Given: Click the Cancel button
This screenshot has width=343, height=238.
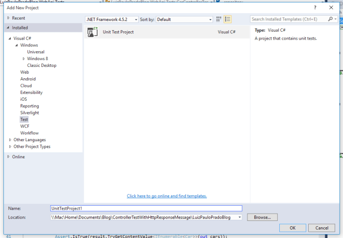Looking at the screenshot, I should coord(321,228).
